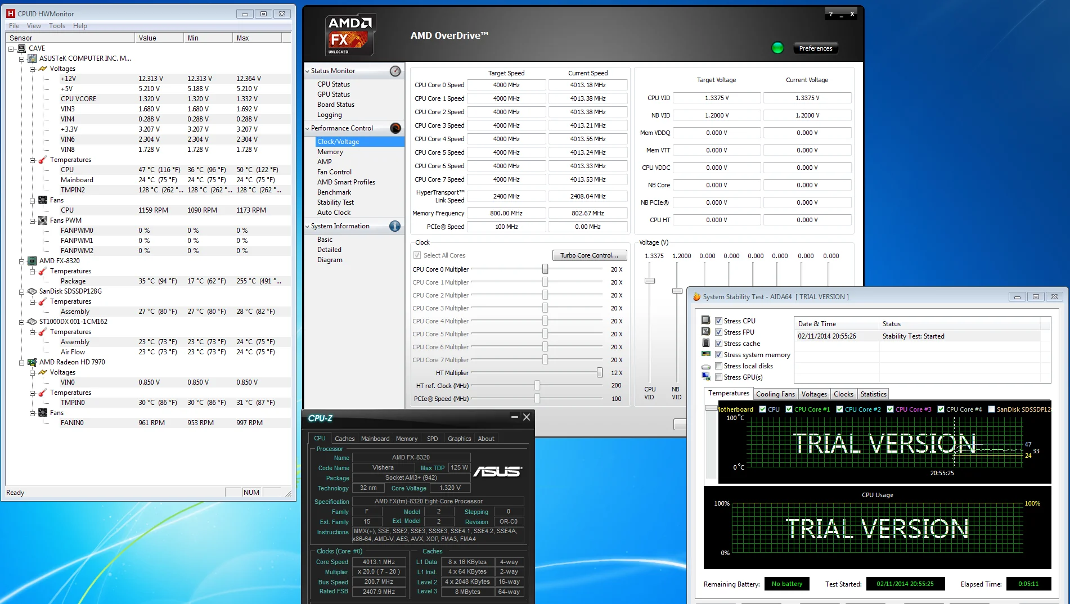This screenshot has width=1070, height=604.
Task: Click the AMD FX-8320 chip icon in HWMonitor
Action: 33,261
